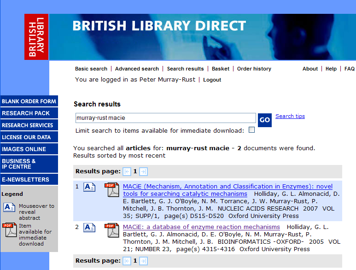The height and width of the screenshot is (270, 356).
Task: Click the search query input field
Action: click(165, 118)
